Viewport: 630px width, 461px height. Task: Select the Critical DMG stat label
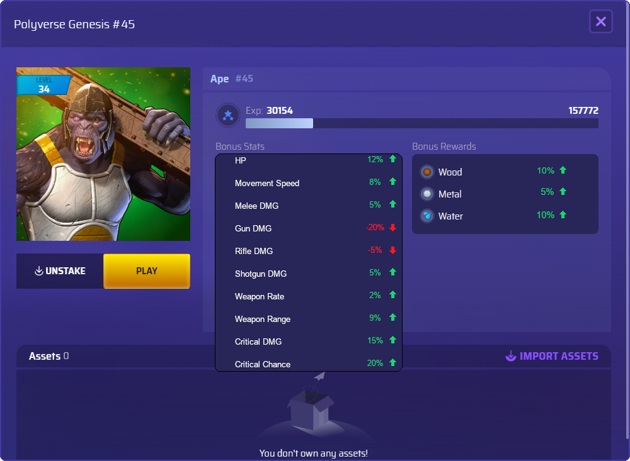click(x=258, y=342)
